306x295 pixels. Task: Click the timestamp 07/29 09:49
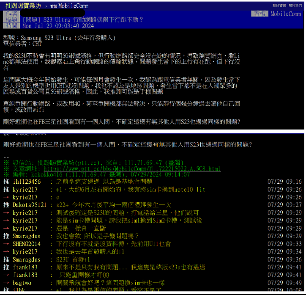[x=284, y=283]
